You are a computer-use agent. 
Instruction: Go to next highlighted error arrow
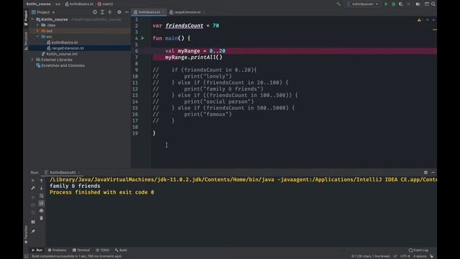[x=433, y=20]
